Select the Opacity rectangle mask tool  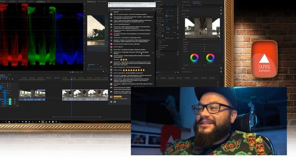(160, 24)
